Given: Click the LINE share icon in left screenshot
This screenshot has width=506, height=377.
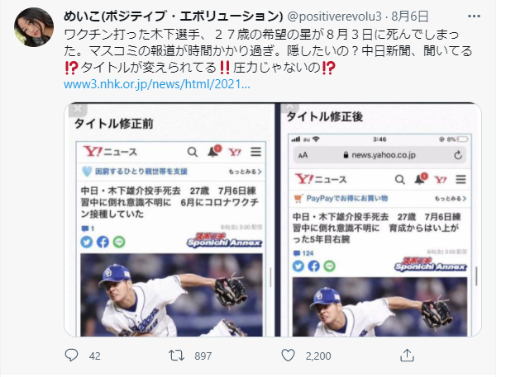Looking at the screenshot, I should 119,242.
